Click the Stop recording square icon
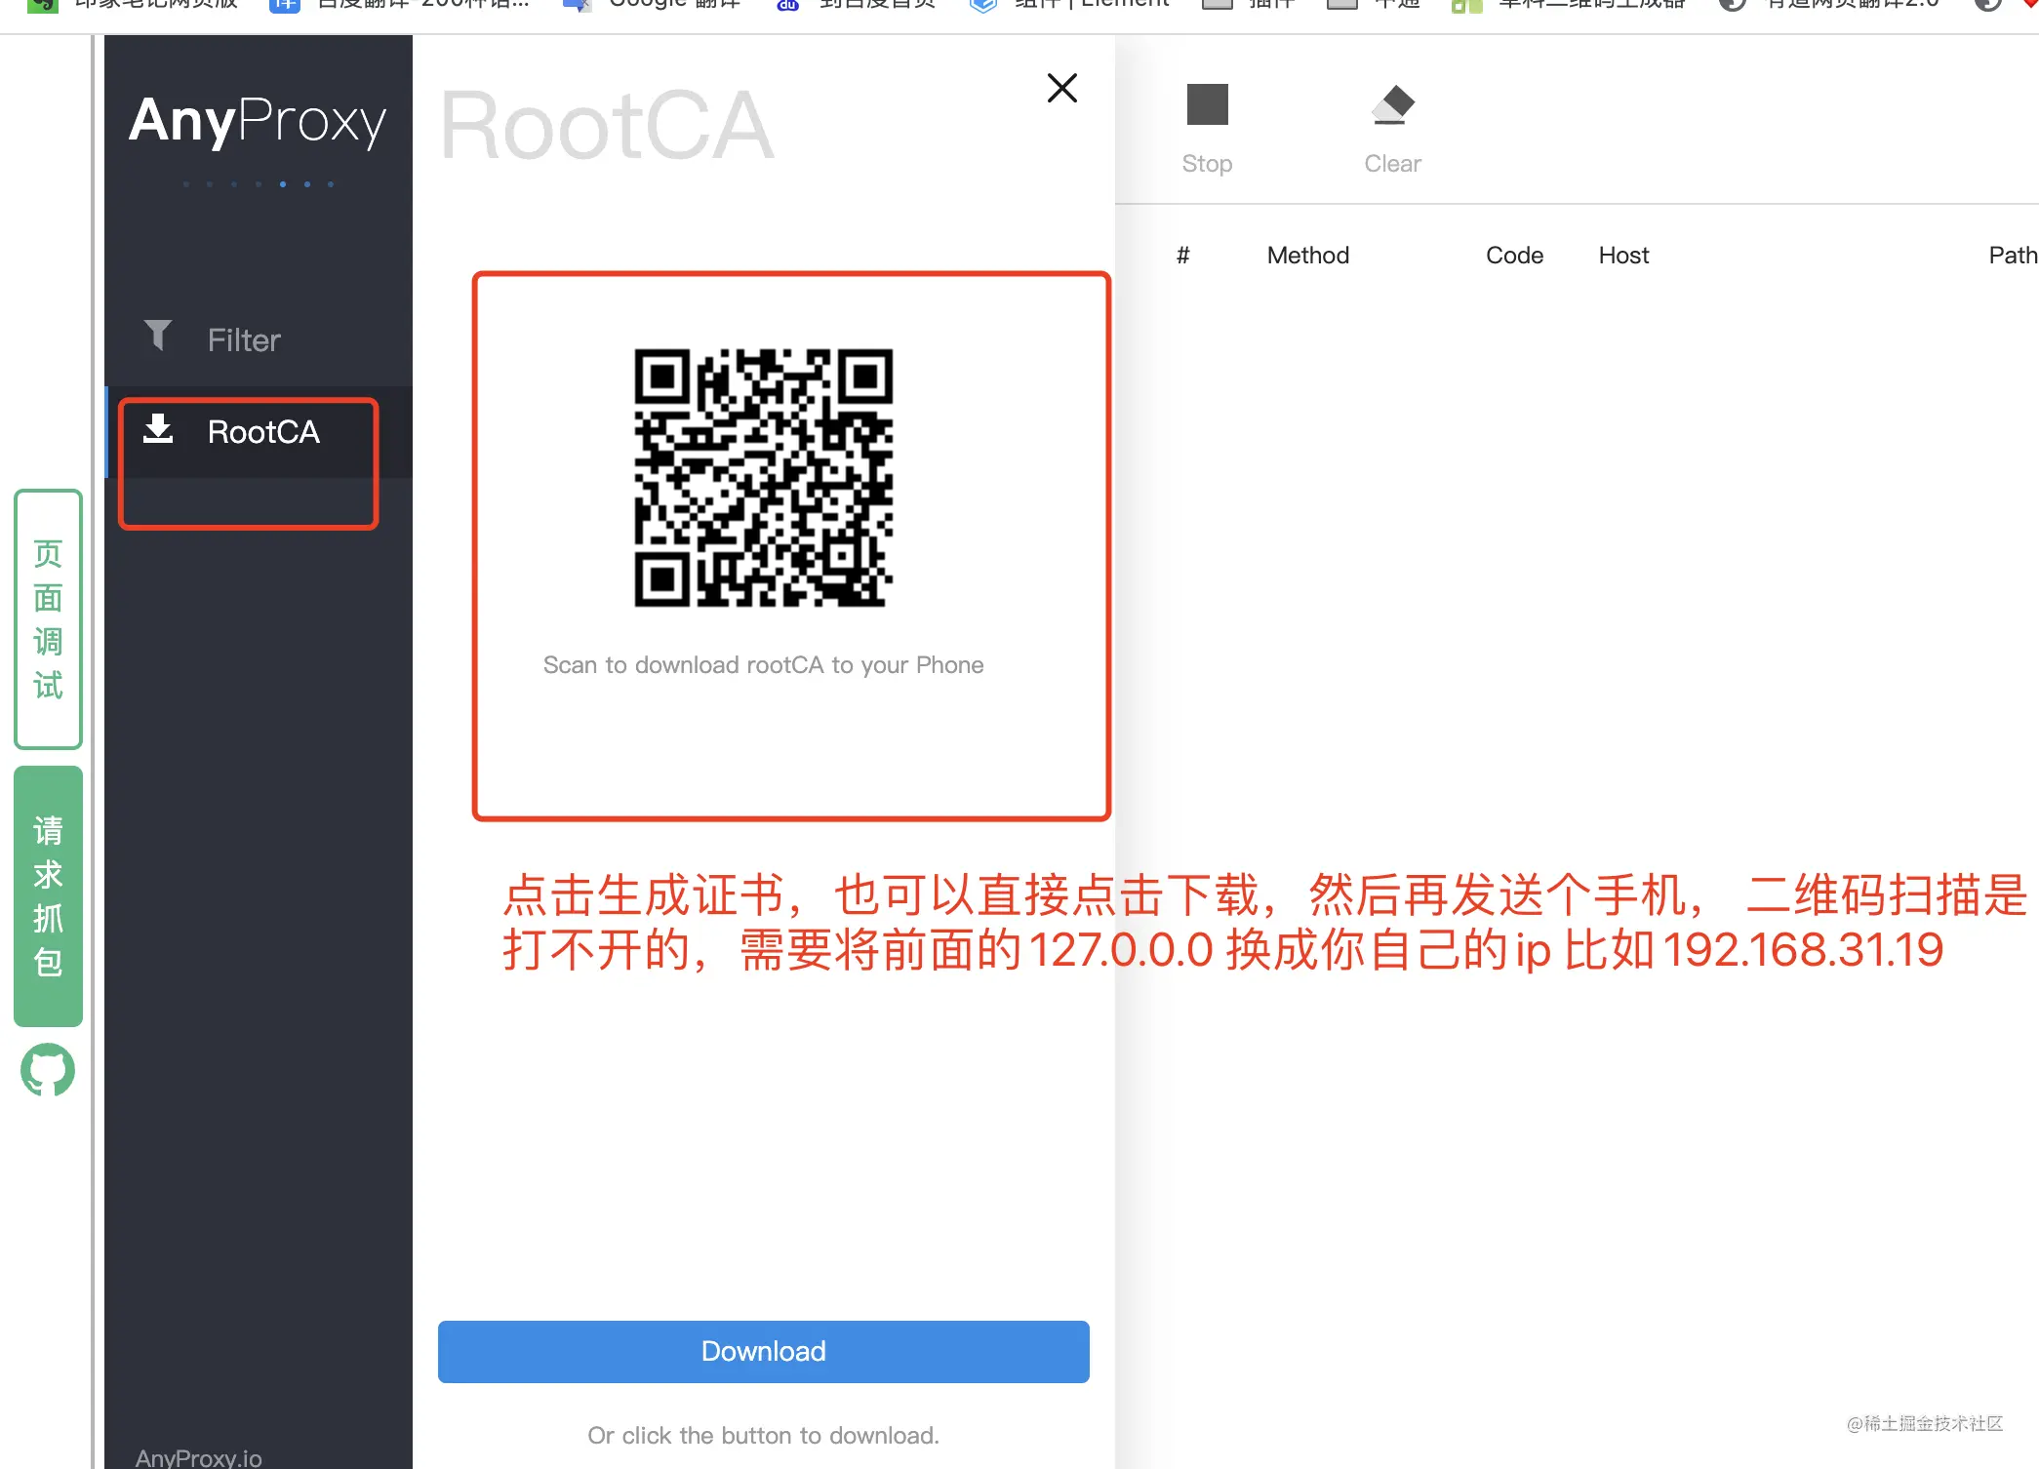The image size is (2039, 1469). click(1207, 105)
